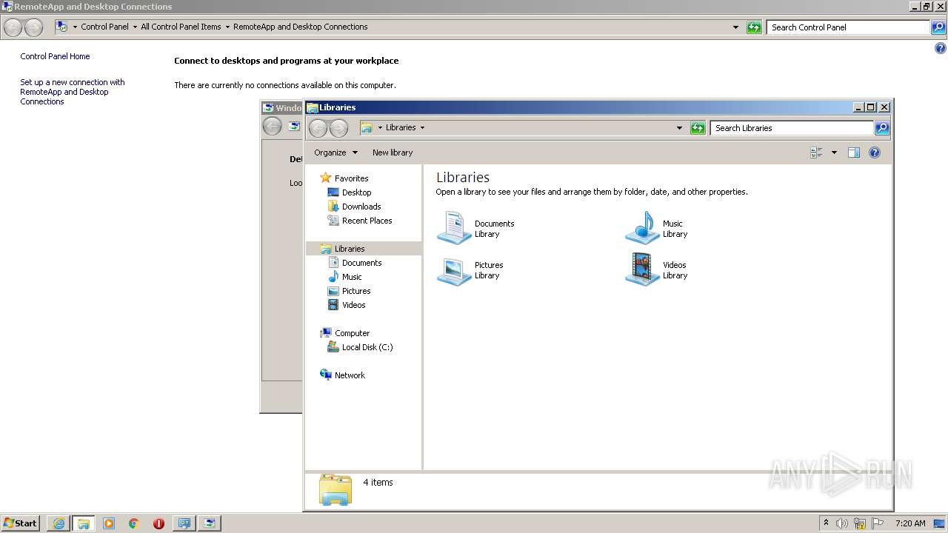Click Windows Explorer taskbar button
Viewport: 948px width, 533px height.
coord(84,523)
